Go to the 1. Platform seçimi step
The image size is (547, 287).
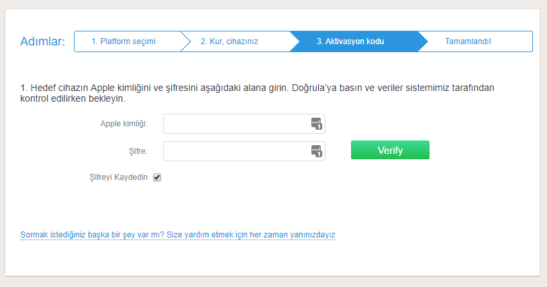pyautogui.click(x=123, y=41)
